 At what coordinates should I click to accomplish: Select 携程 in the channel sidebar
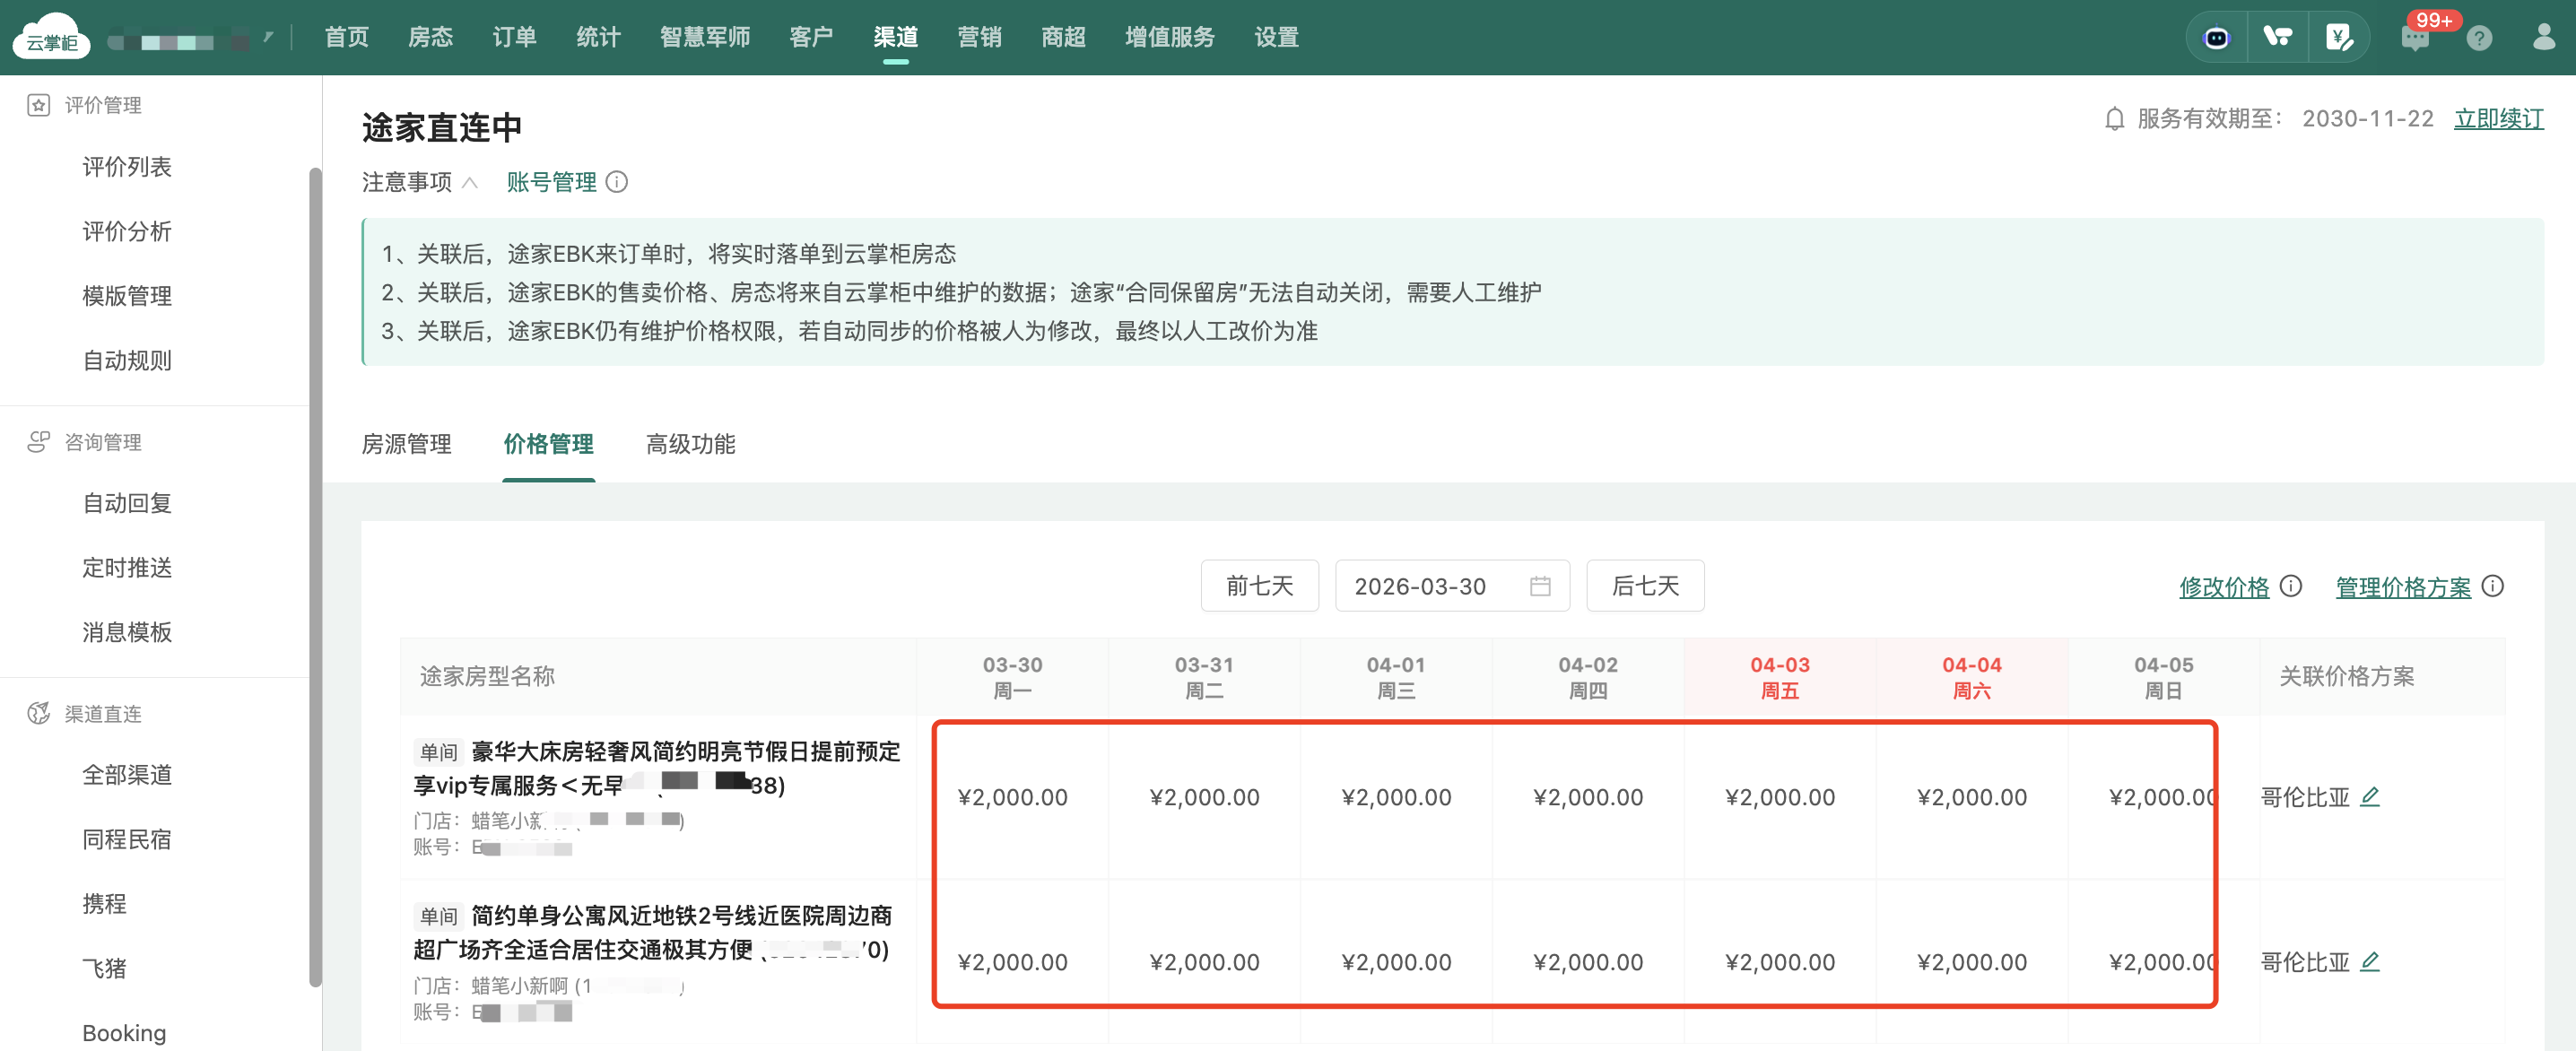(x=104, y=903)
